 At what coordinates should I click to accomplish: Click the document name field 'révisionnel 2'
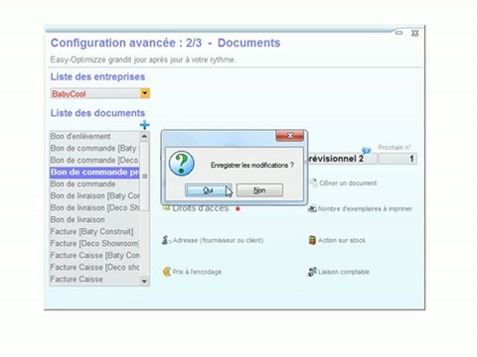[x=342, y=159]
